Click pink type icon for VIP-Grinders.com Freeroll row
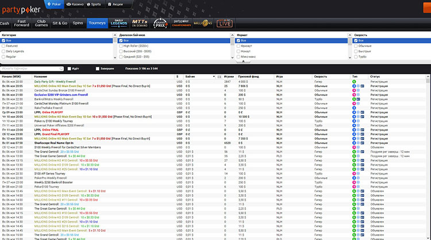The width and height of the screenshot is (431, 240). (x=354, y=95)
